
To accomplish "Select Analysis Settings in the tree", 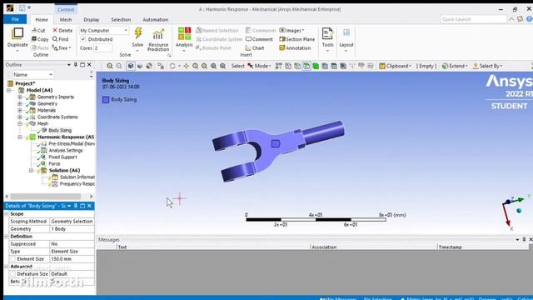I will (x=66, y=150).
